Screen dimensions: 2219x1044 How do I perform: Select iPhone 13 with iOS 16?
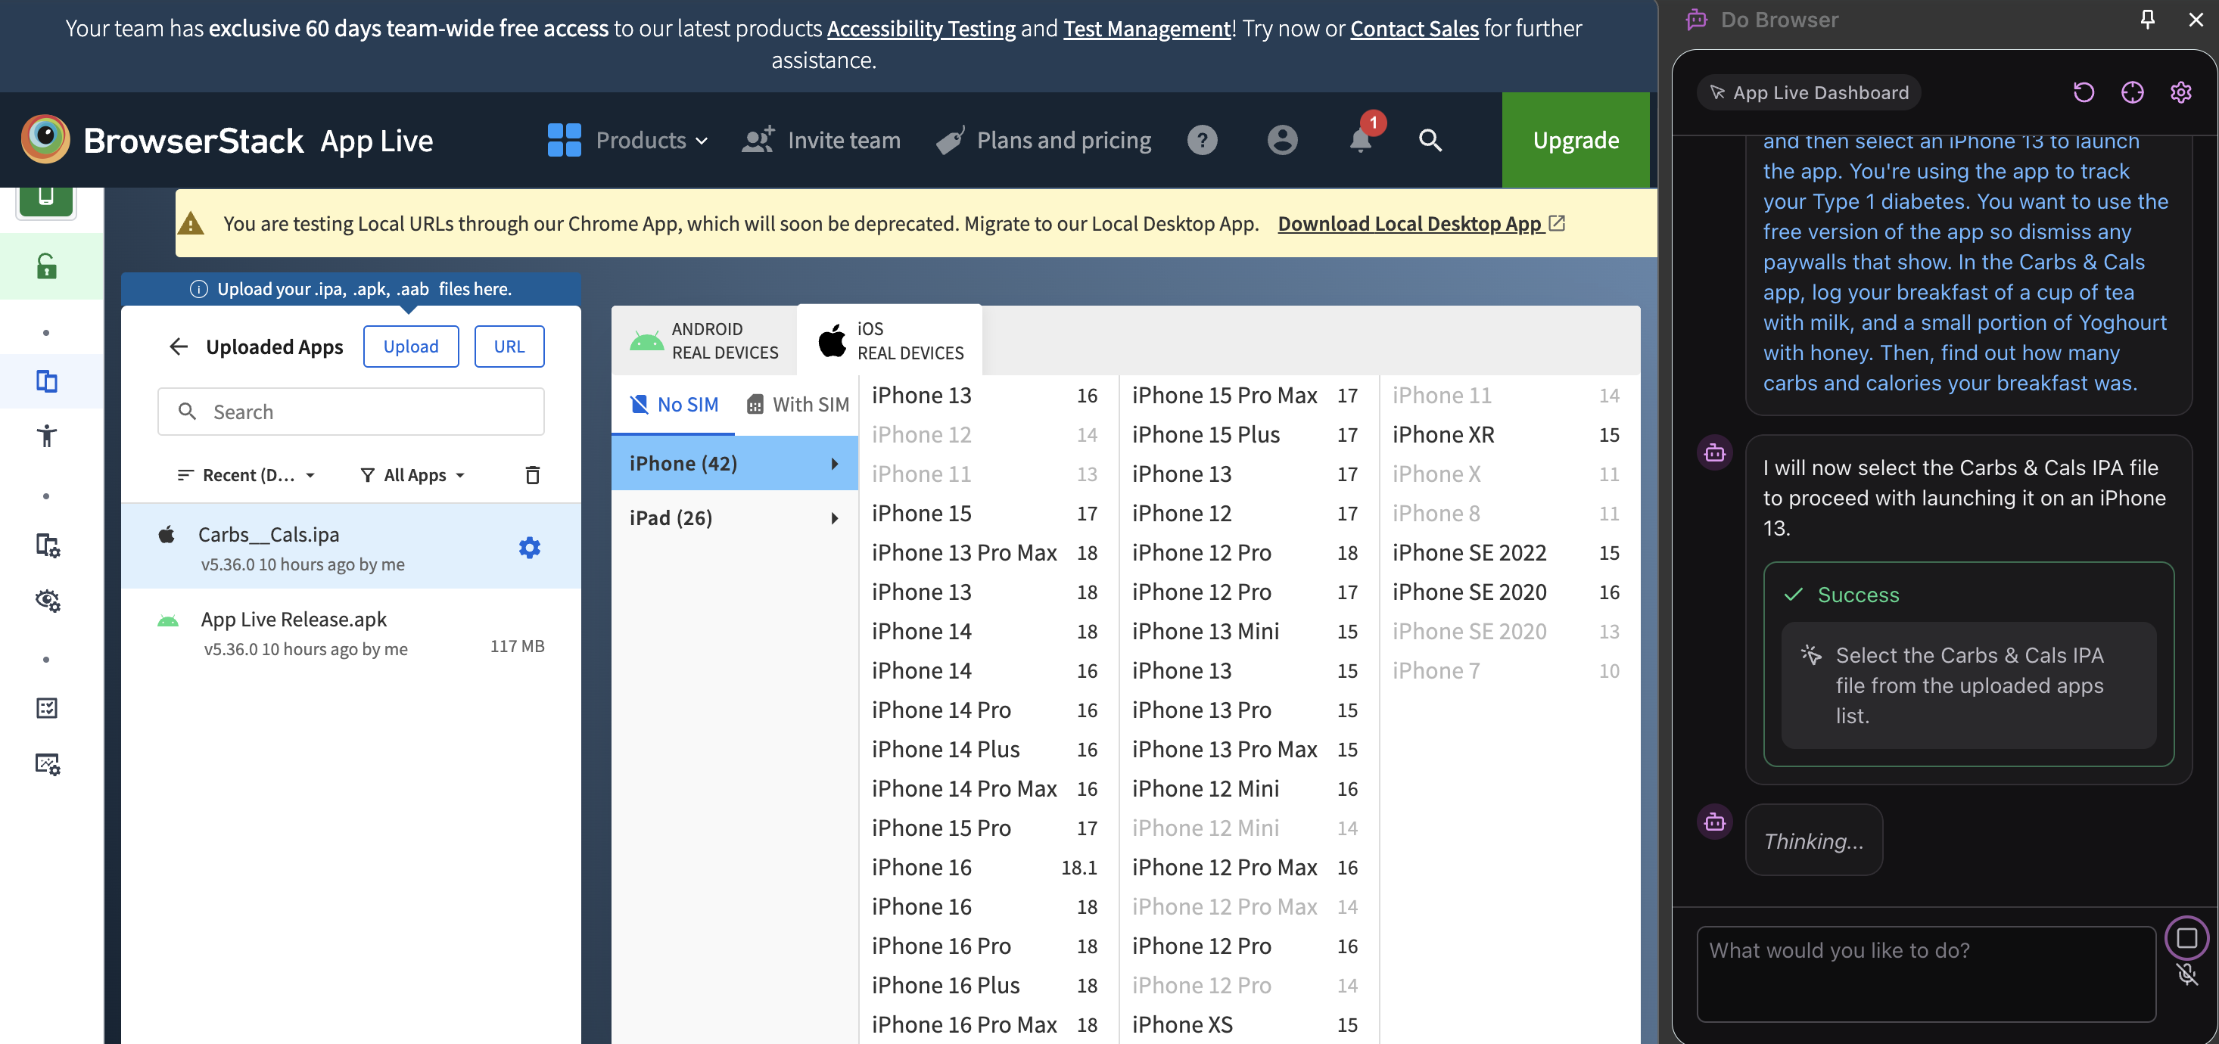[985, 396]
